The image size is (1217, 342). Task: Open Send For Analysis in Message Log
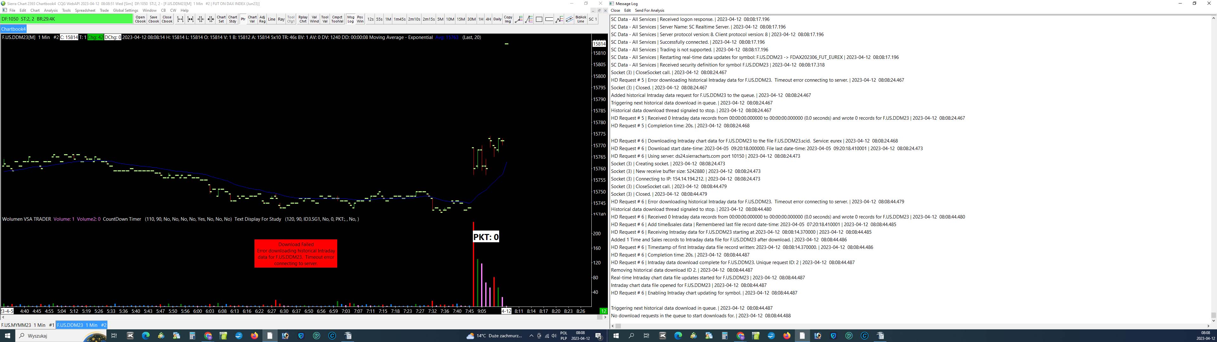pyautogui.click(x=649, y=10)
